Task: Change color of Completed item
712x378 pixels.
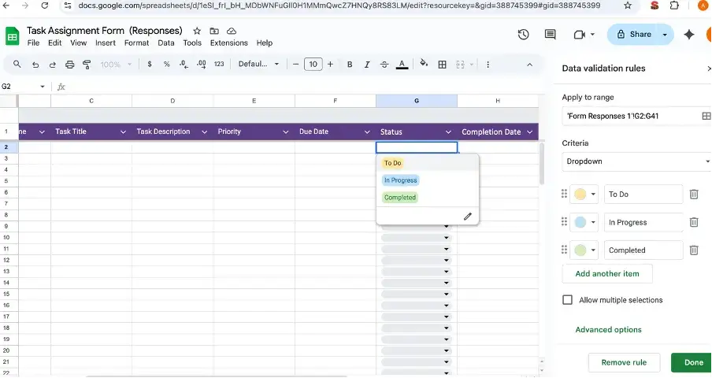Action: click(x=584, y=250)
